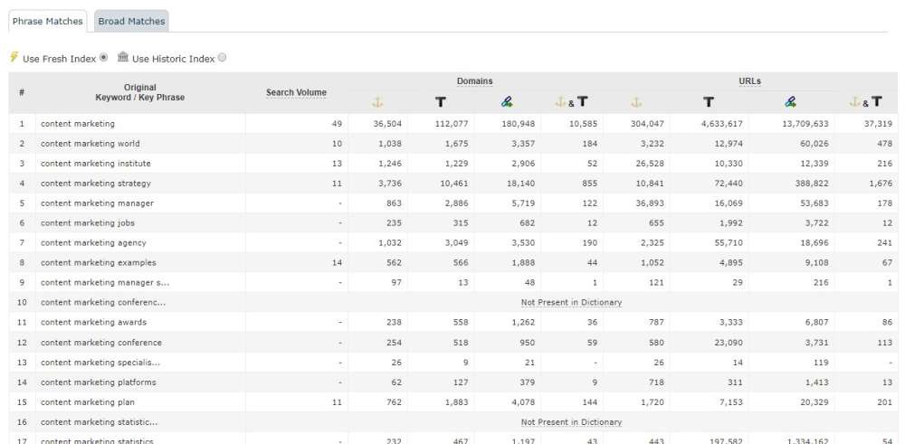Click the combined anchor & T icon under URLs

pos(866,102)
